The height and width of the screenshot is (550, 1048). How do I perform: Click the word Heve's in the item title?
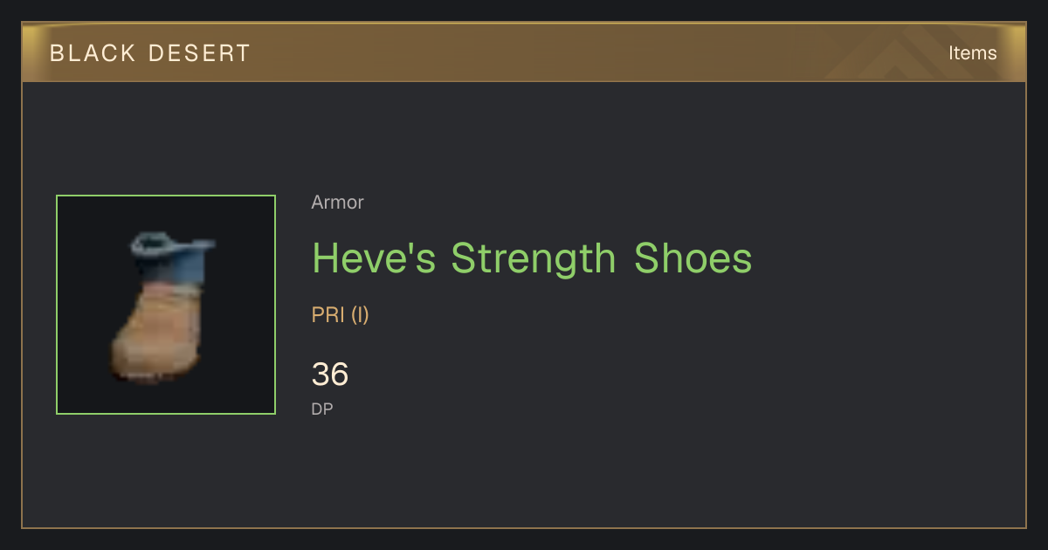click(x=374, y=258)
